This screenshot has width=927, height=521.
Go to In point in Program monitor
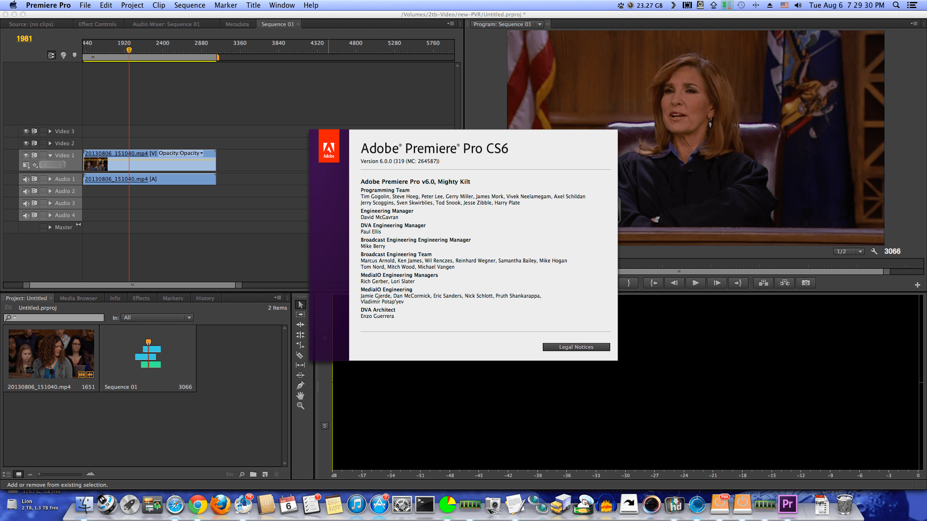pos(653,283)
